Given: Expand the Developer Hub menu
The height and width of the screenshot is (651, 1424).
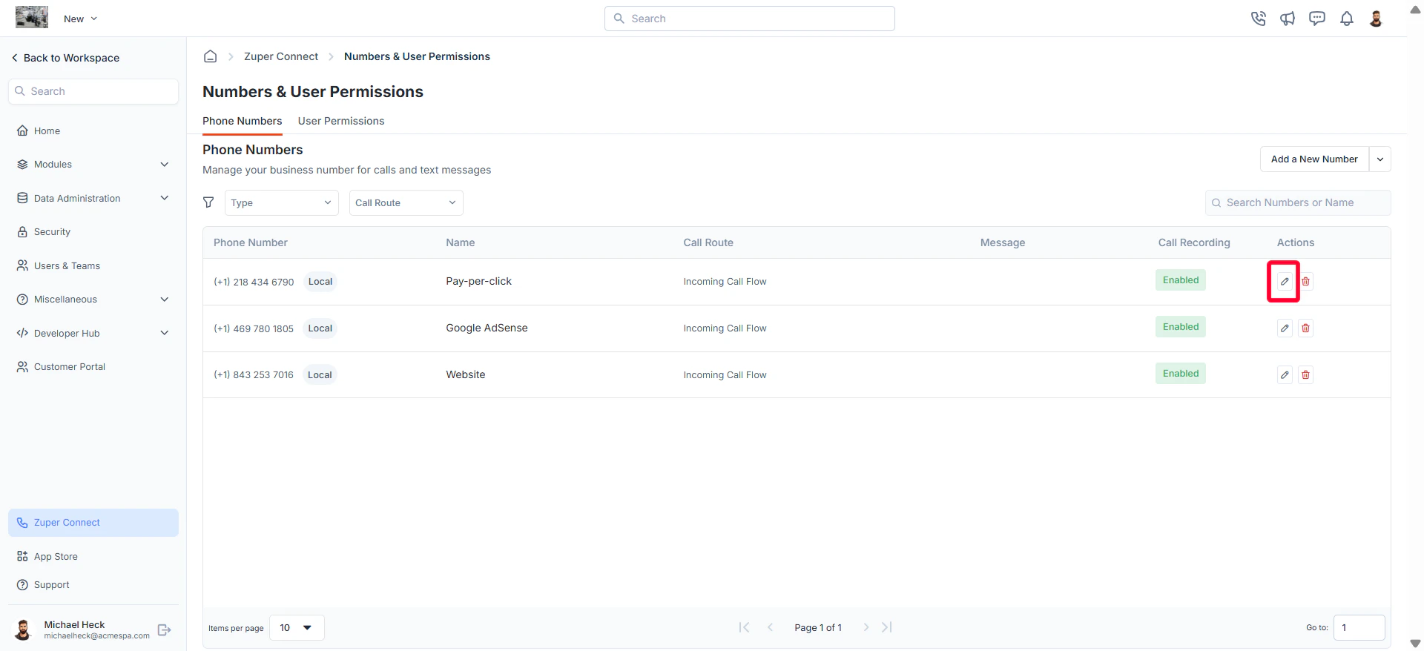Looking at the screenshot, I should click(x=93, y=333).
